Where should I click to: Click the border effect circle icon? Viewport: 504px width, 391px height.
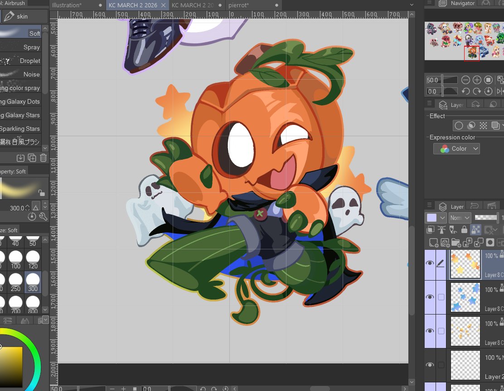tap(459, 125)
